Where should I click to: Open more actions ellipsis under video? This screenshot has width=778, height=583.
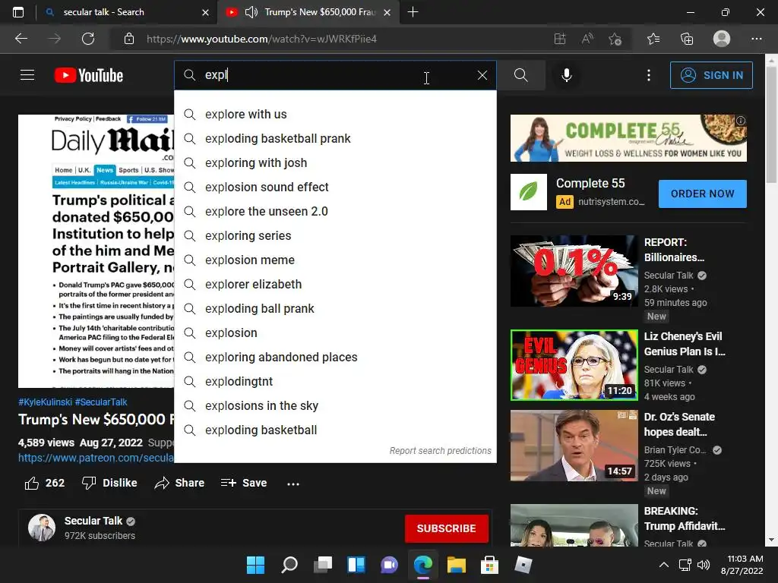click(x=293, y=484)
